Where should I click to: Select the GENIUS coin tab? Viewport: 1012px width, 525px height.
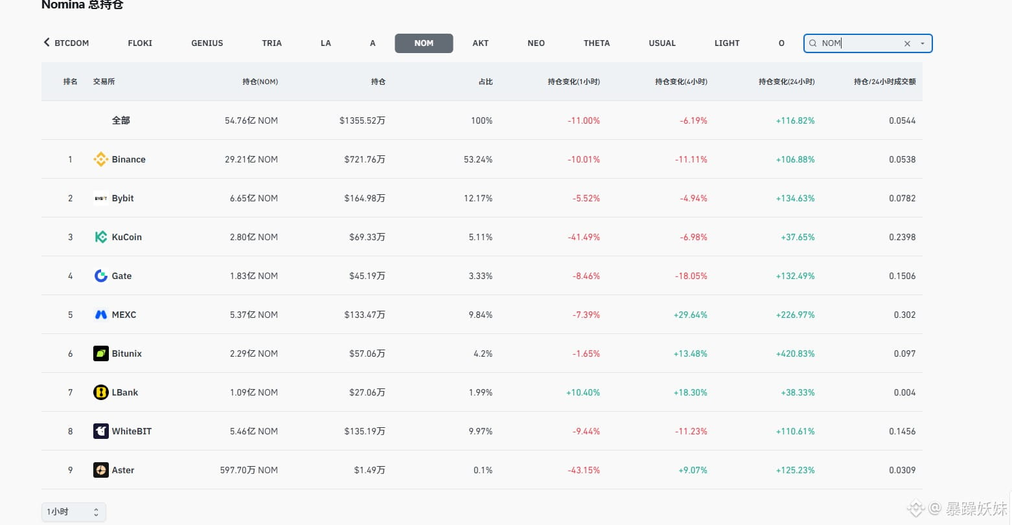click(207, 43)
